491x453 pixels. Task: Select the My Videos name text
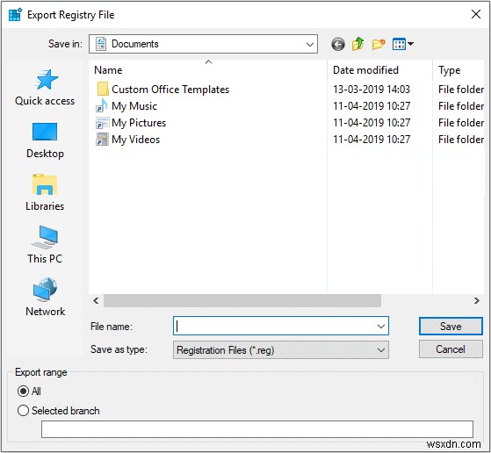pos(135,140)
